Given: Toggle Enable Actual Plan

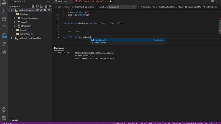Looking at the screenshot, I should (x=166, y=7).
